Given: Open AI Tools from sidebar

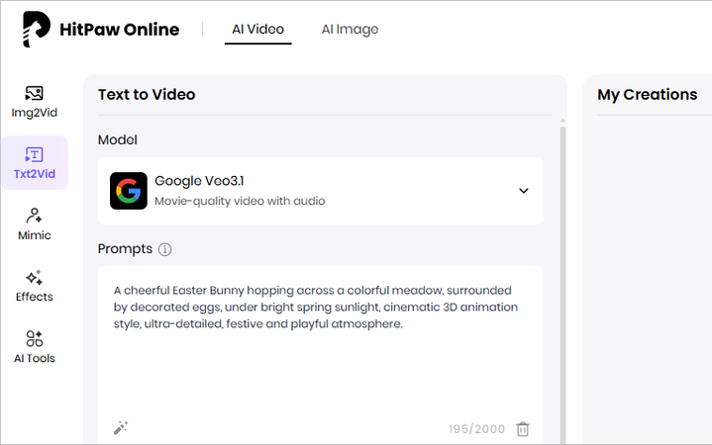Looking at the screenshot, I should tap(35, 347).
